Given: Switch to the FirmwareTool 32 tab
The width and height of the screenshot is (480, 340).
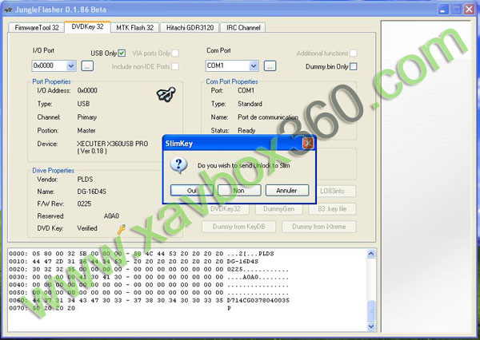Looking at the screenshot, I should 37,27.
